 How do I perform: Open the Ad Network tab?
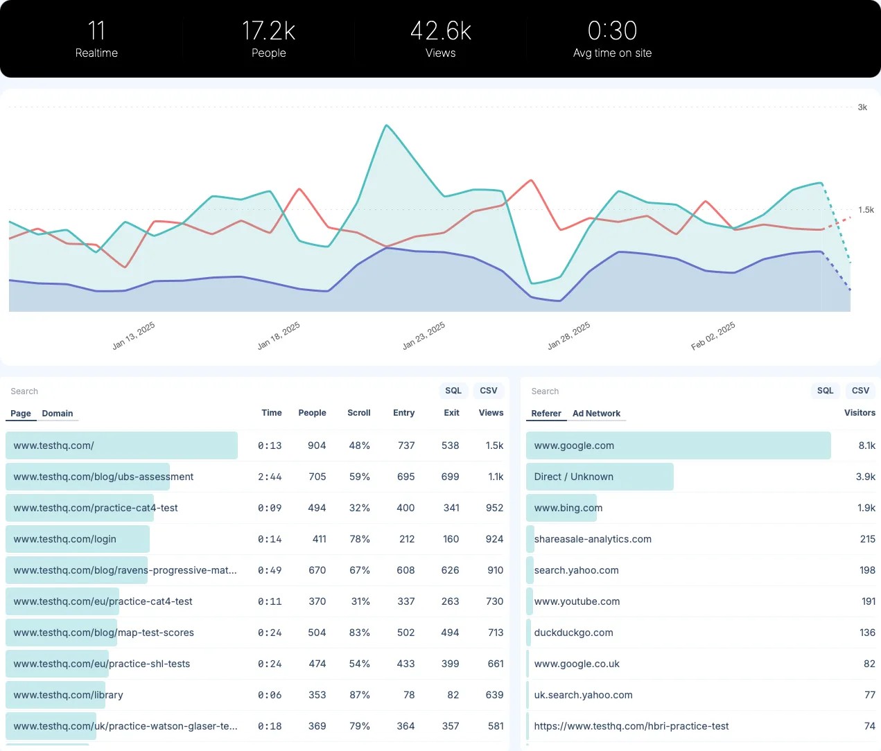click(597, 414)
